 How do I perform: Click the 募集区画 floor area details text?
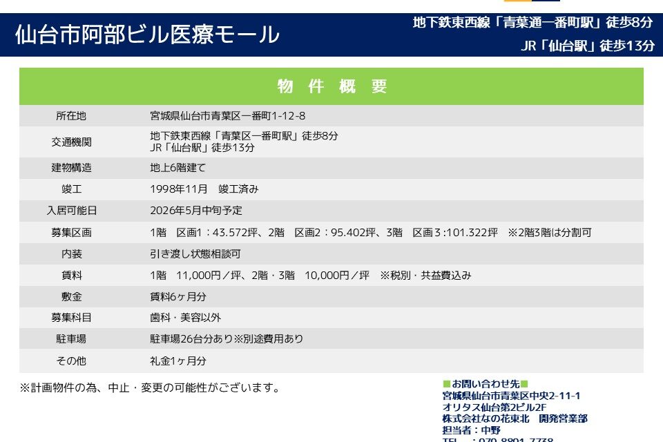(x=370, y=233)
